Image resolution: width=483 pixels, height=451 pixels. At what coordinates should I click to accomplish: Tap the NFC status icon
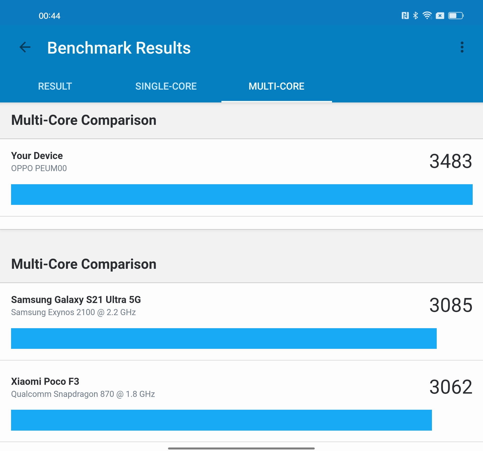pyautogui.click(x=405, y=16)
